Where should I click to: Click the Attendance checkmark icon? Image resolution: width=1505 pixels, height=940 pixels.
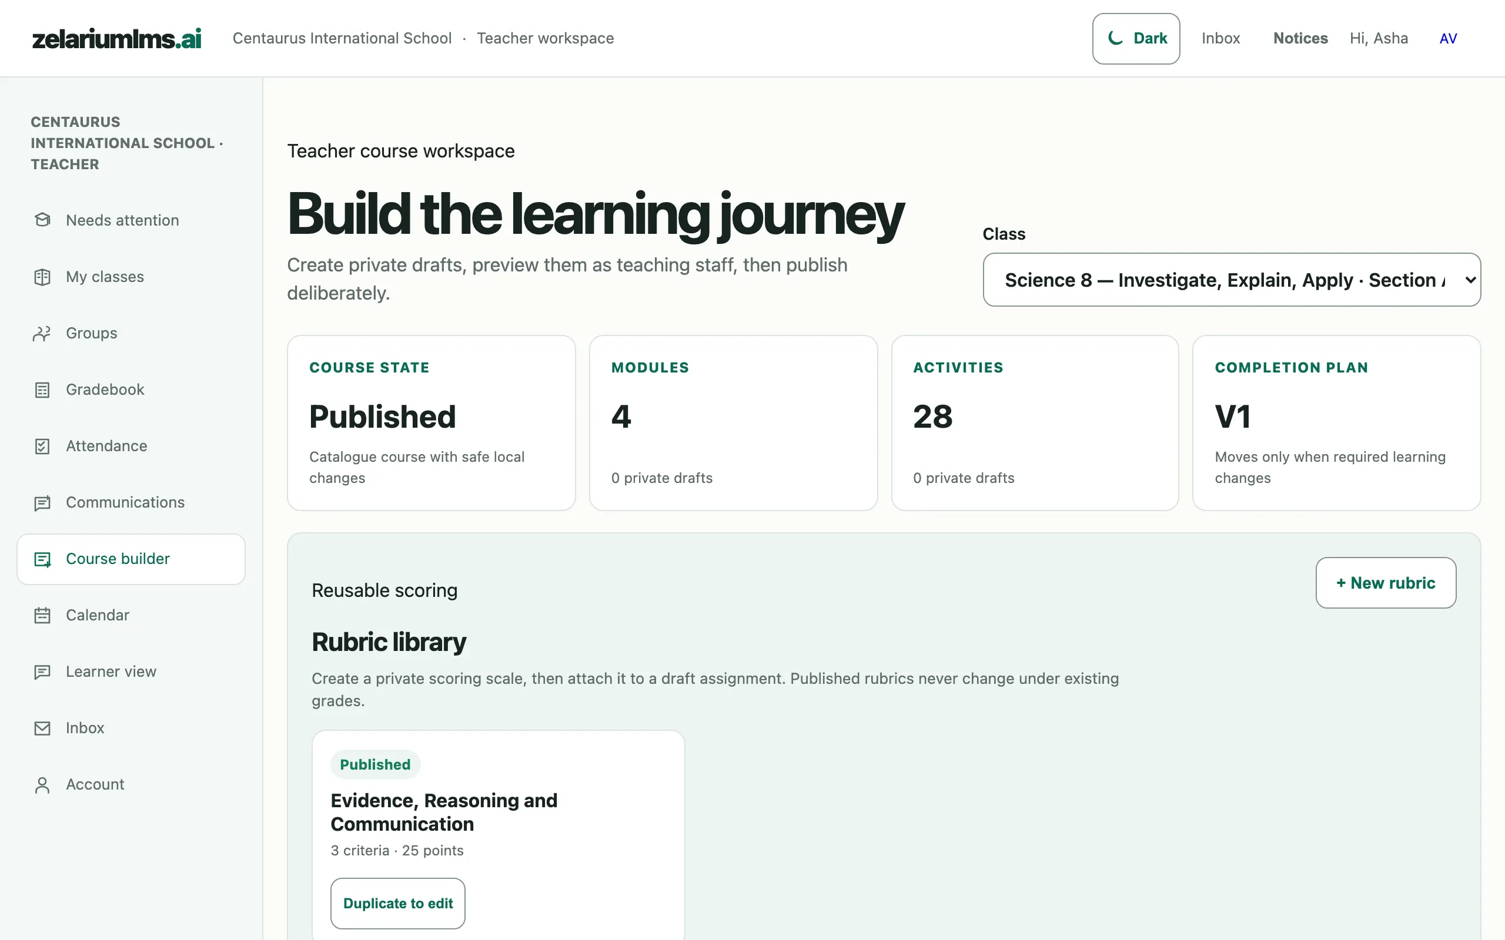point(42,446)
